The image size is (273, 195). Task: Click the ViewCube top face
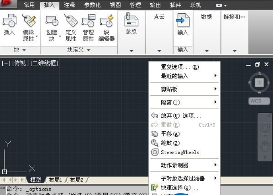(x=259, y=83)
